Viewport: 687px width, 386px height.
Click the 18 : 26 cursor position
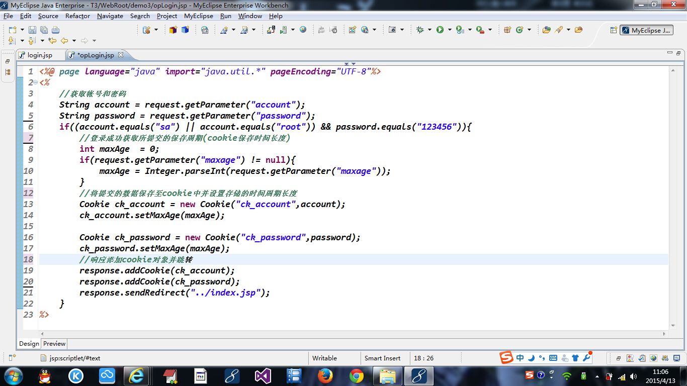tap(423, 358)
